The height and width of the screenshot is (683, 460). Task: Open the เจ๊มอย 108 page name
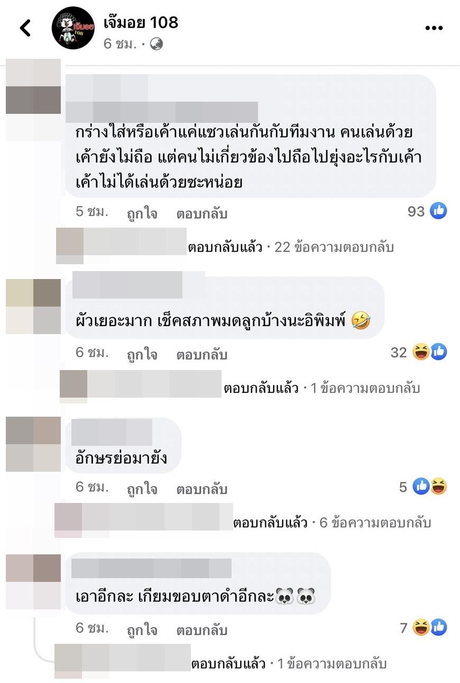(141, 22)
